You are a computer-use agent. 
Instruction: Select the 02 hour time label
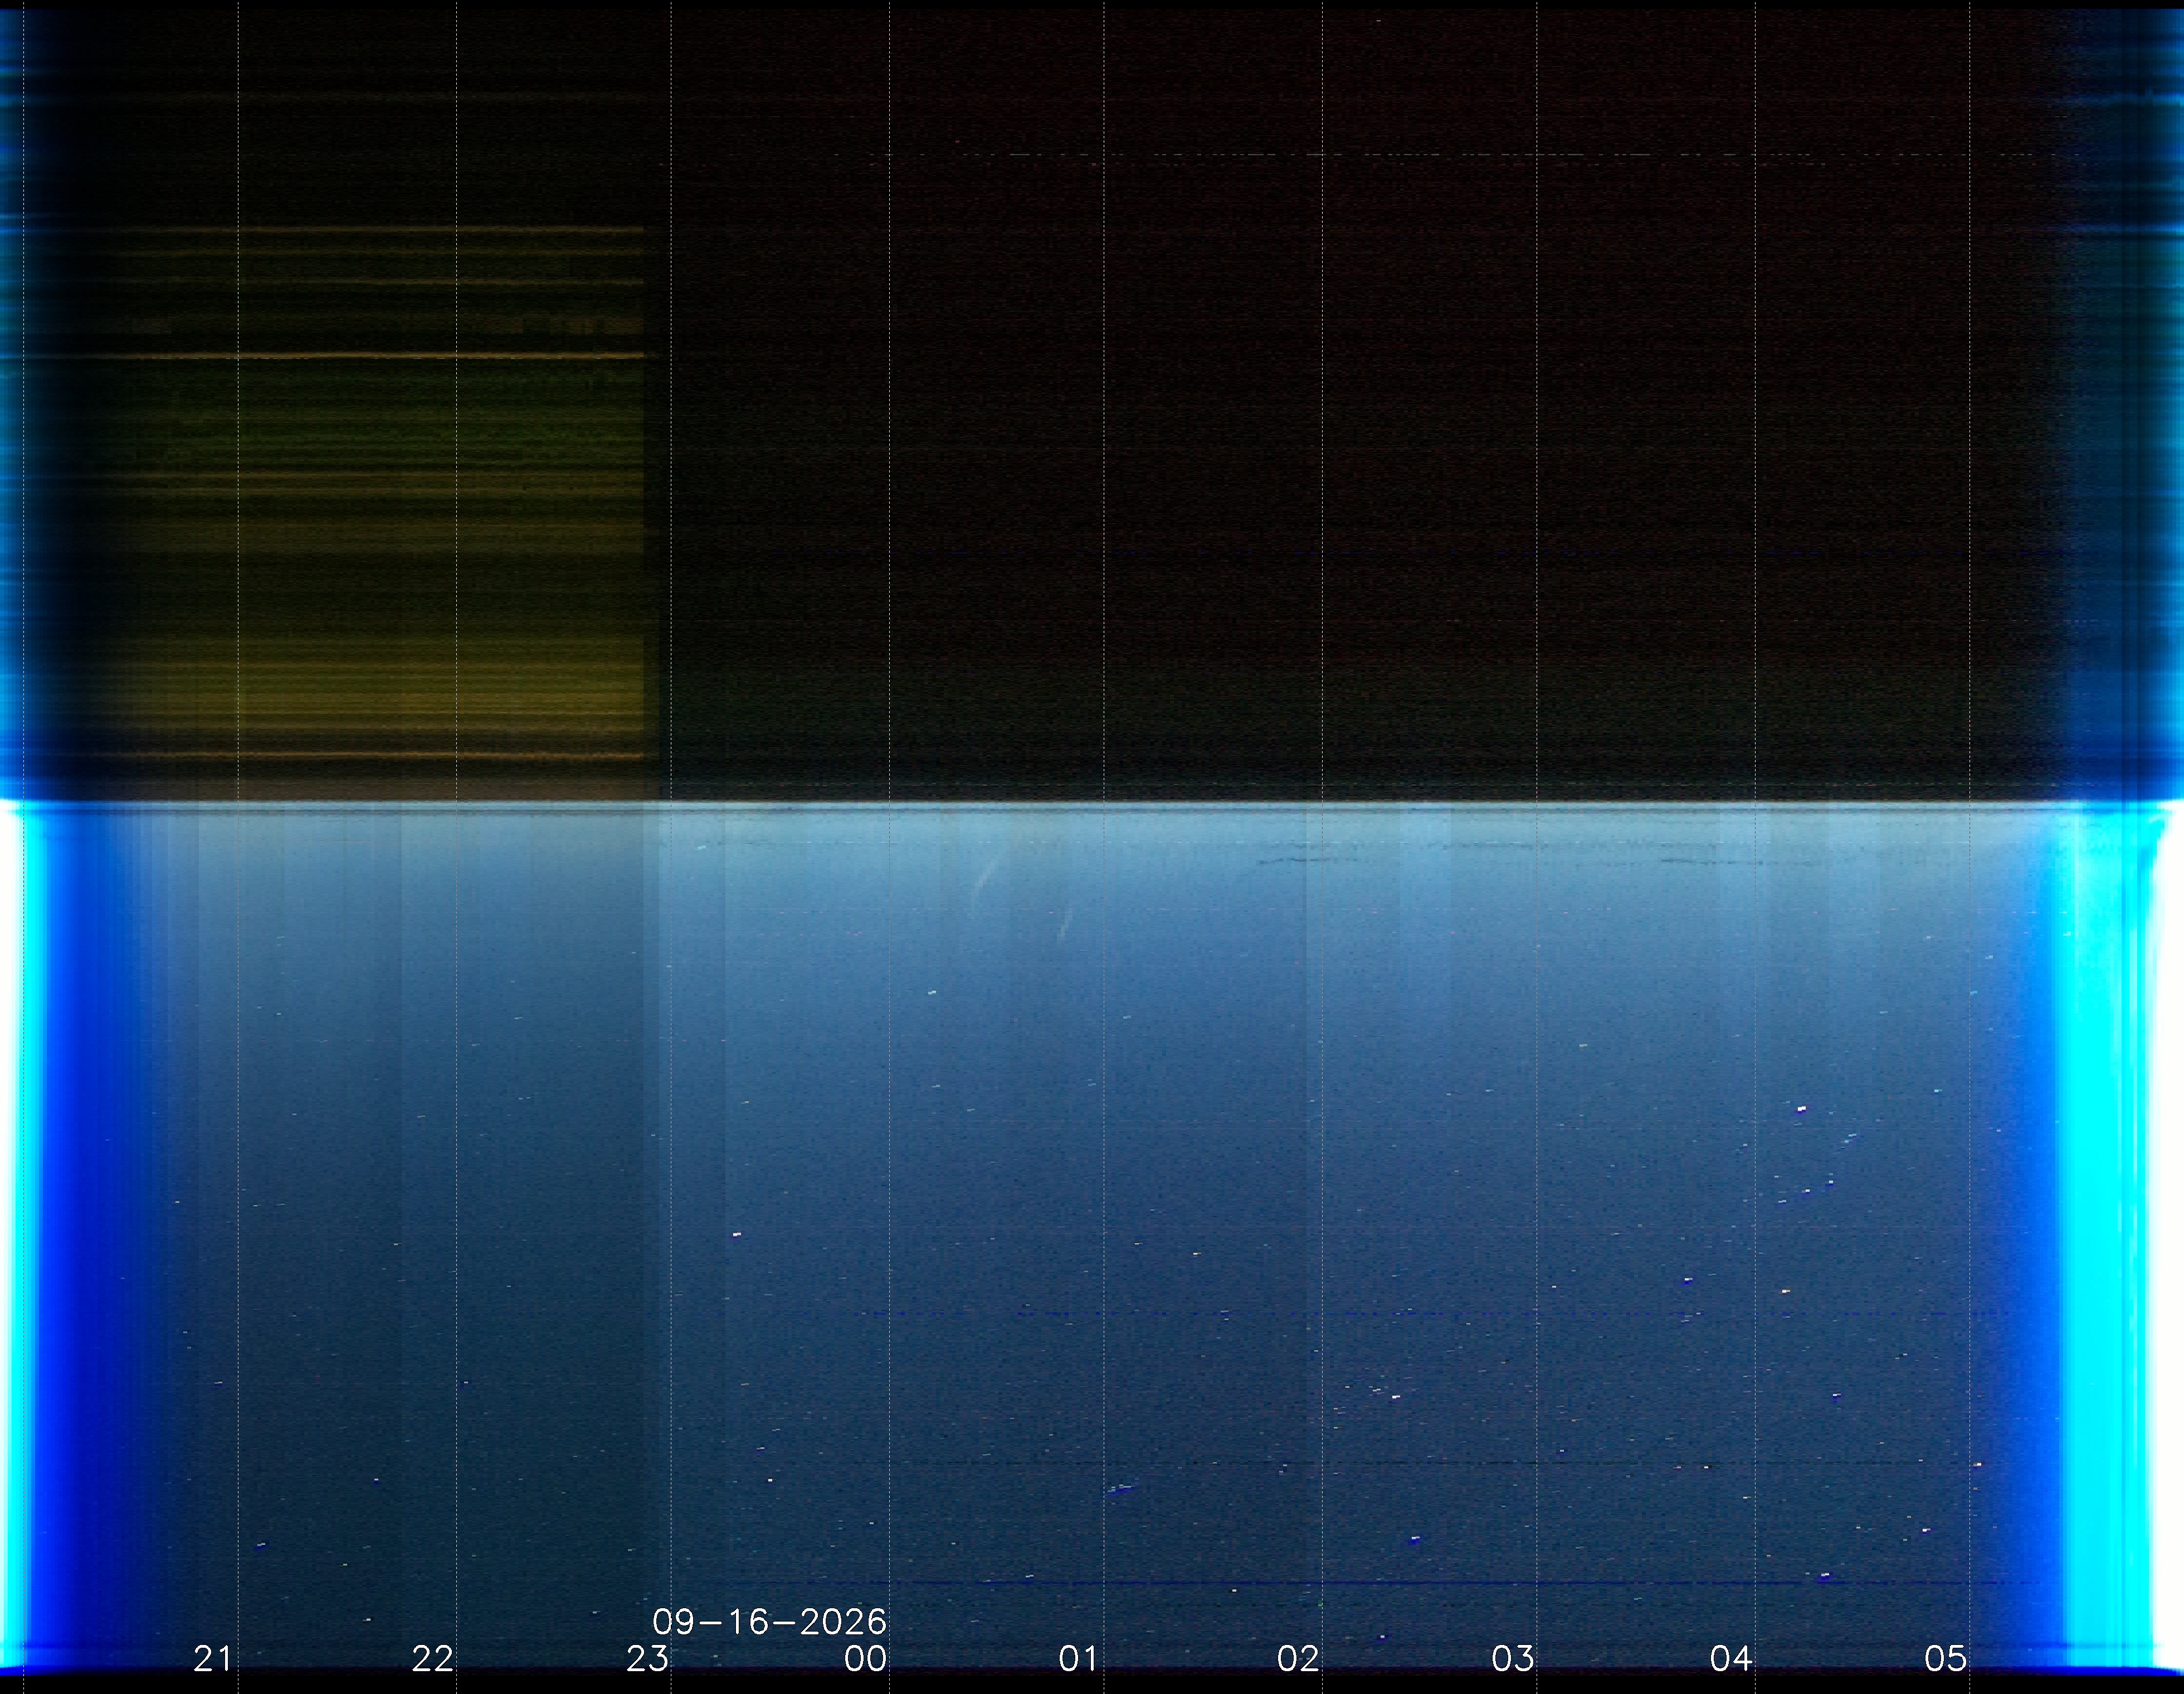1298,1659
